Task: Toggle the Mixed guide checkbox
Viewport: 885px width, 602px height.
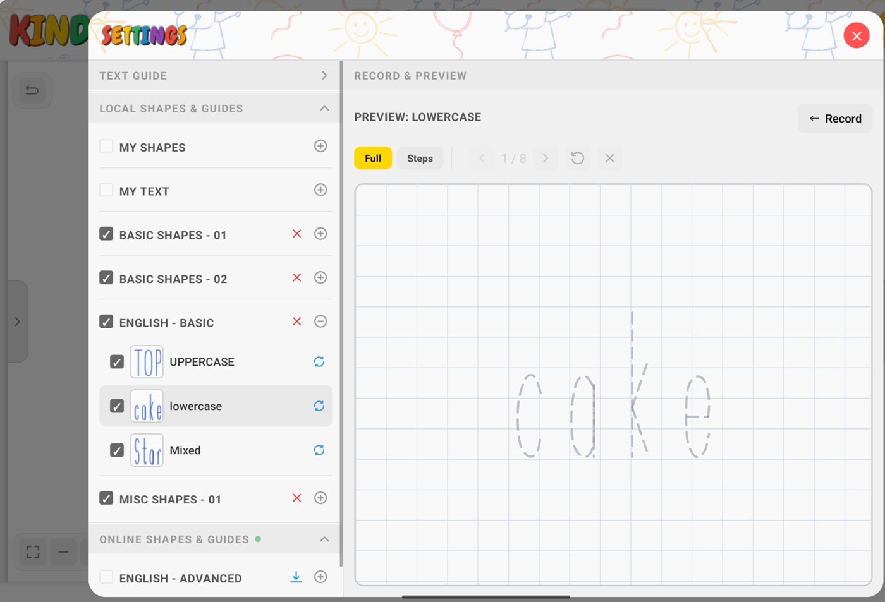Action: point(117,450)
